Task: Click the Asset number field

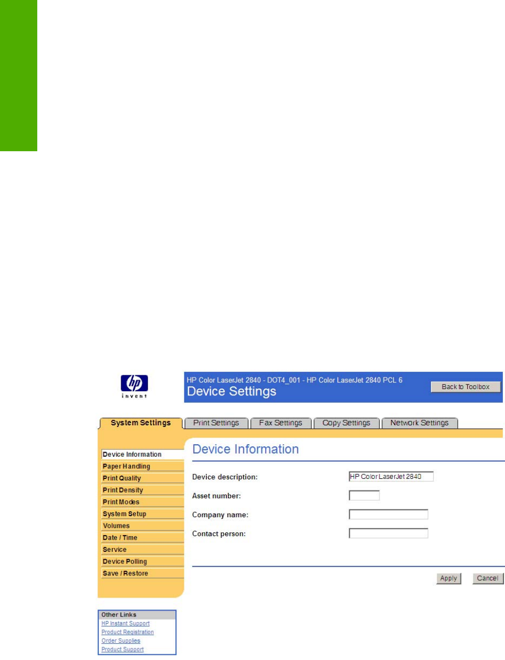Action: [x=364, y=496]
